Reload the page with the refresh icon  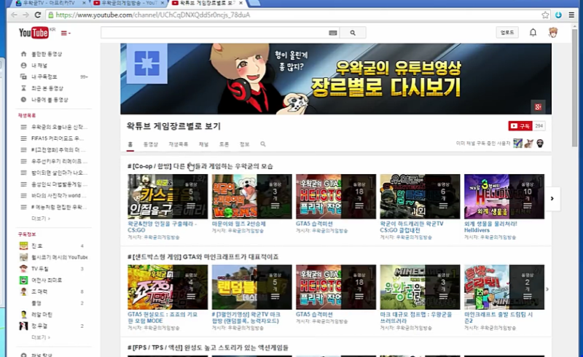(38, 15)
